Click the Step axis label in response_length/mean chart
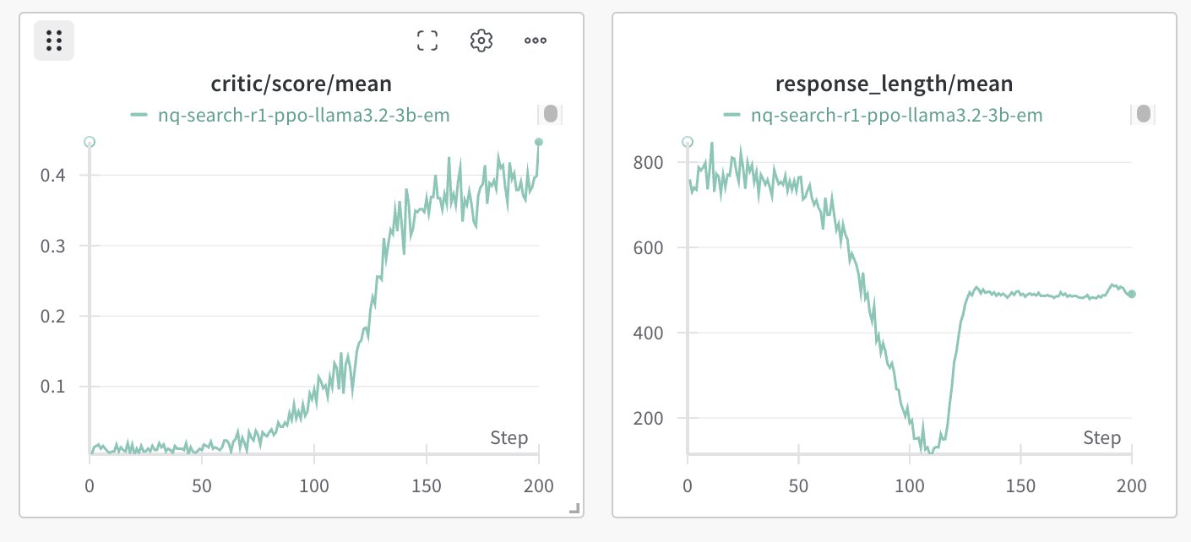 coord(1101,437)
